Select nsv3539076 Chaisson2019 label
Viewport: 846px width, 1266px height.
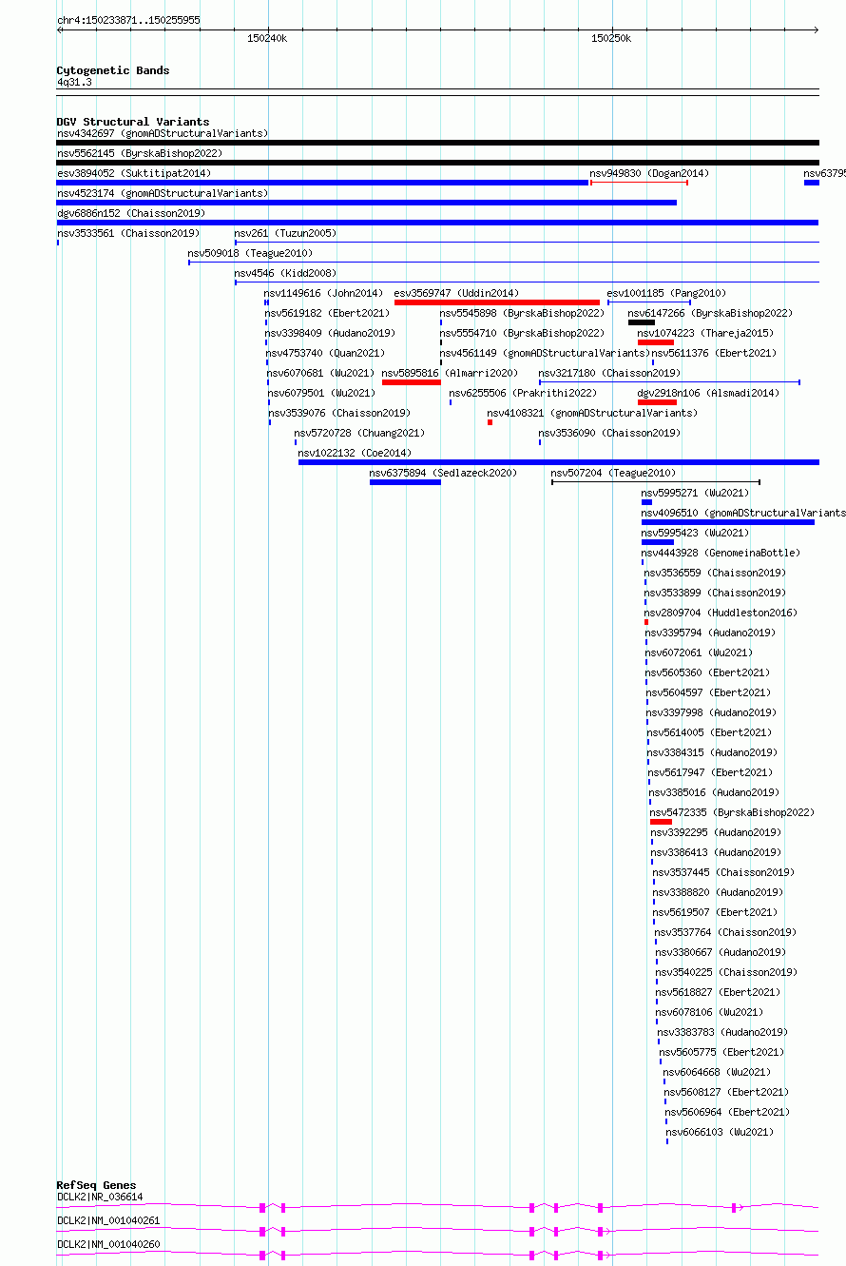(339, 413)
